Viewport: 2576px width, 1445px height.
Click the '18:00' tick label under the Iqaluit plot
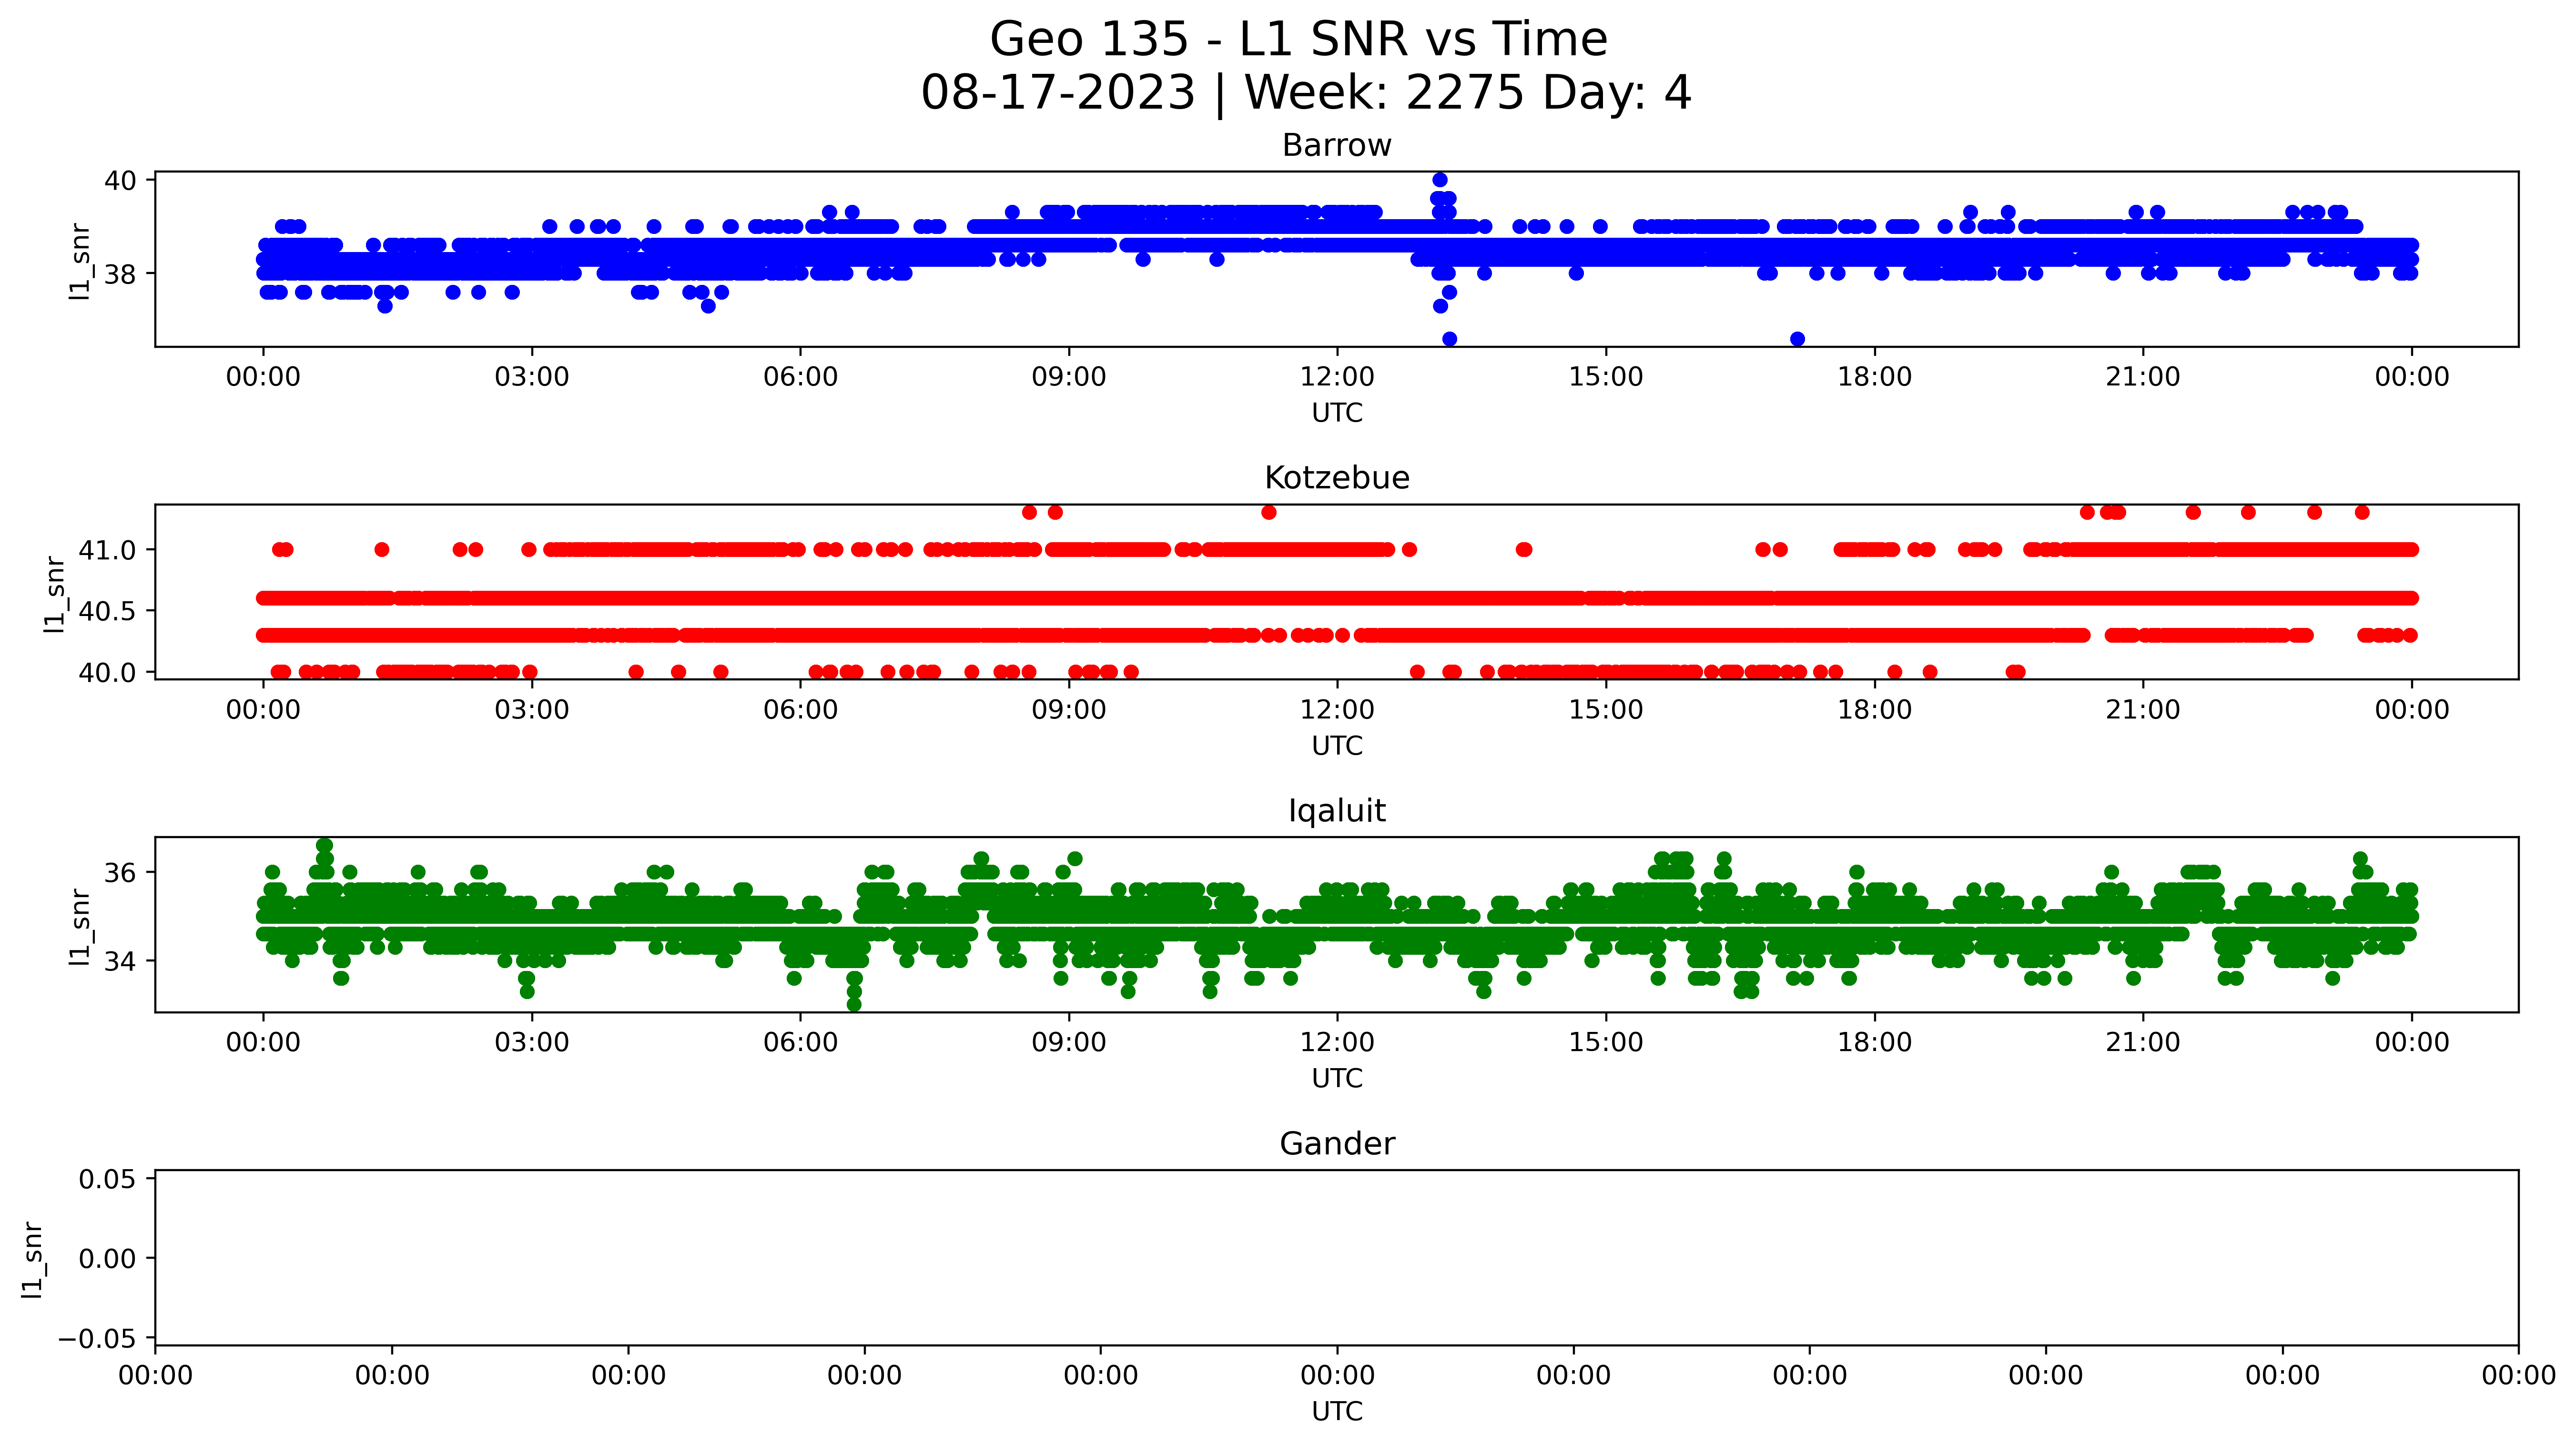[1875, 1043]
